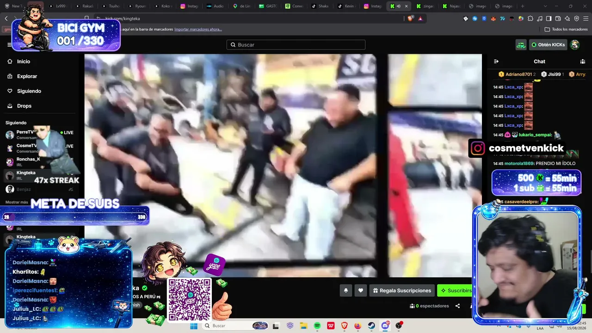Open Discord from the taskbar
Image resolution: width=592 pixels, height=333 pixels.
pos(385,326)
